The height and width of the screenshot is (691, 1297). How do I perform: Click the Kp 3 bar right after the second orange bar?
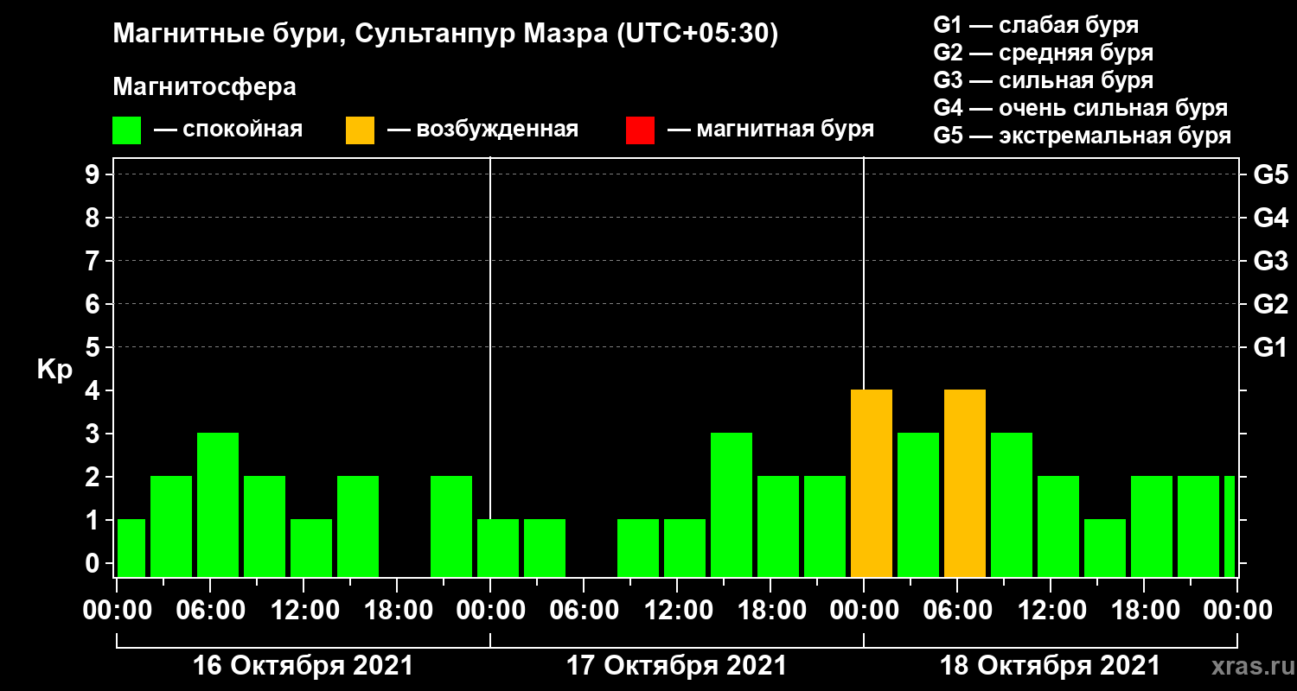1012,505
